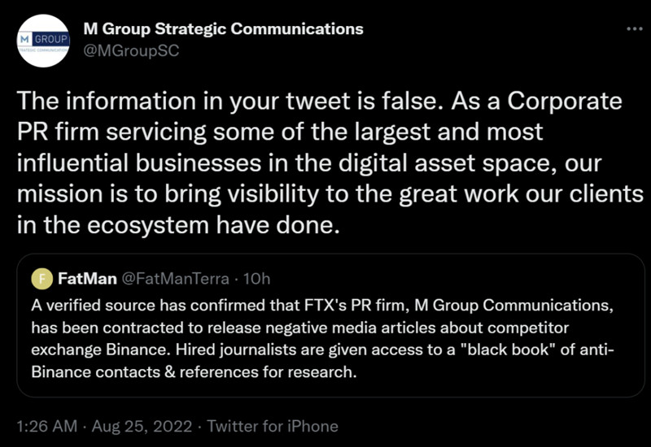Click the @MGroupSC handle

point(131,50)
